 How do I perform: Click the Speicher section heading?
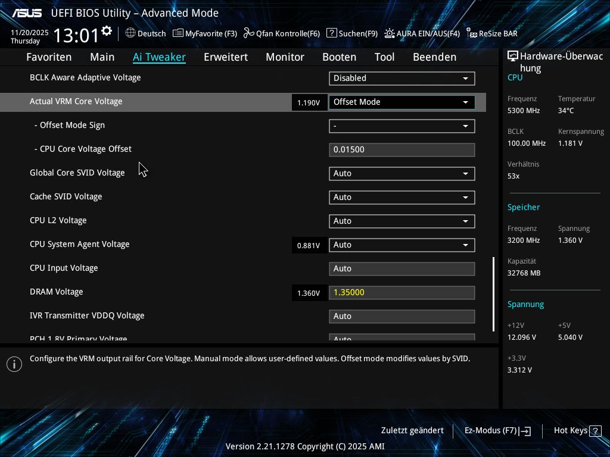tap(524, 208)
